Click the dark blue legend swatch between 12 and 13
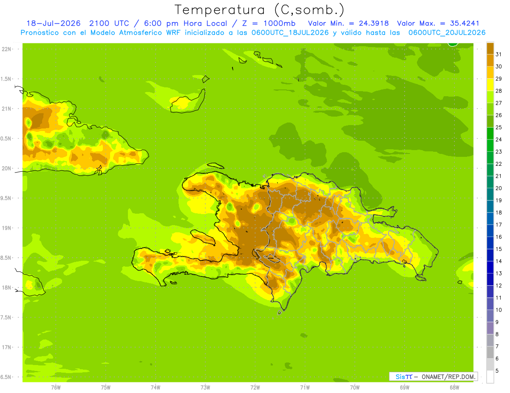Viewport: 510px width, 393px height. [x=490, y=279]
